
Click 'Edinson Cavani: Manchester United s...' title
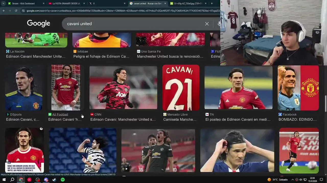pos(123,119)
